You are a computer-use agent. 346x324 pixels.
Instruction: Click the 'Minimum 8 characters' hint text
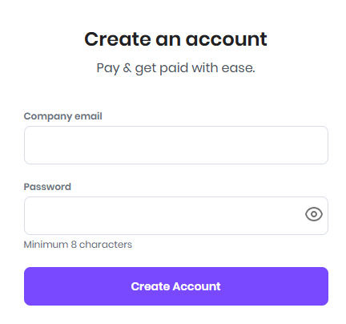coord(78,245)
